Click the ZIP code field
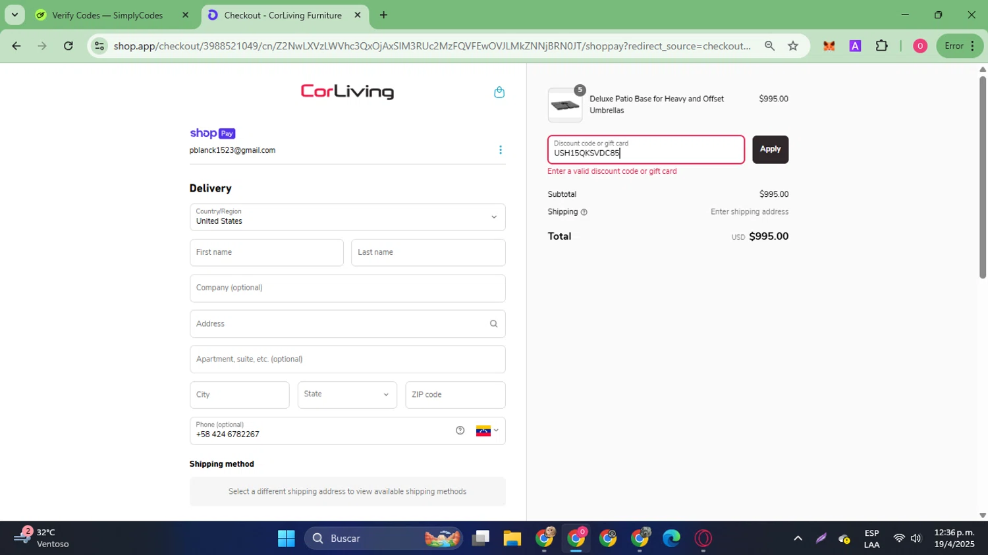 pyautogui.click(x=455, y=394)
